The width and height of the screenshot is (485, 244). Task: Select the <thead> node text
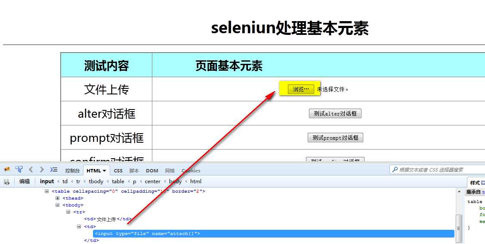tap(73, 198)
